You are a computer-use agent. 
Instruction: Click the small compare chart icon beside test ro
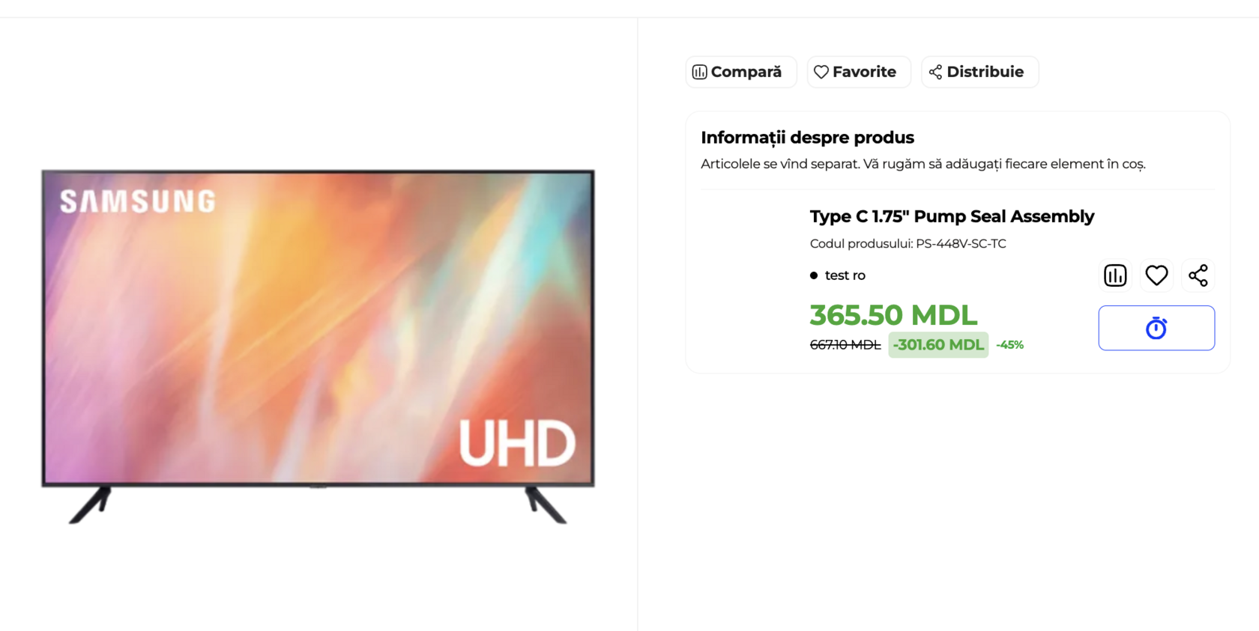[1115, 275]
